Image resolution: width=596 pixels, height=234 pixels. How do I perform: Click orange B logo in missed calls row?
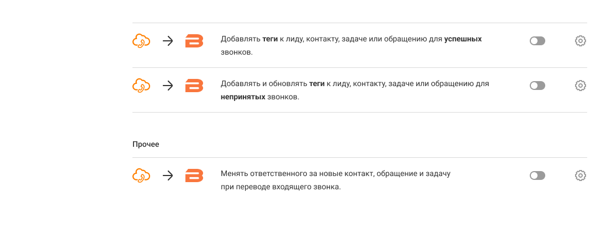point(194,86)
